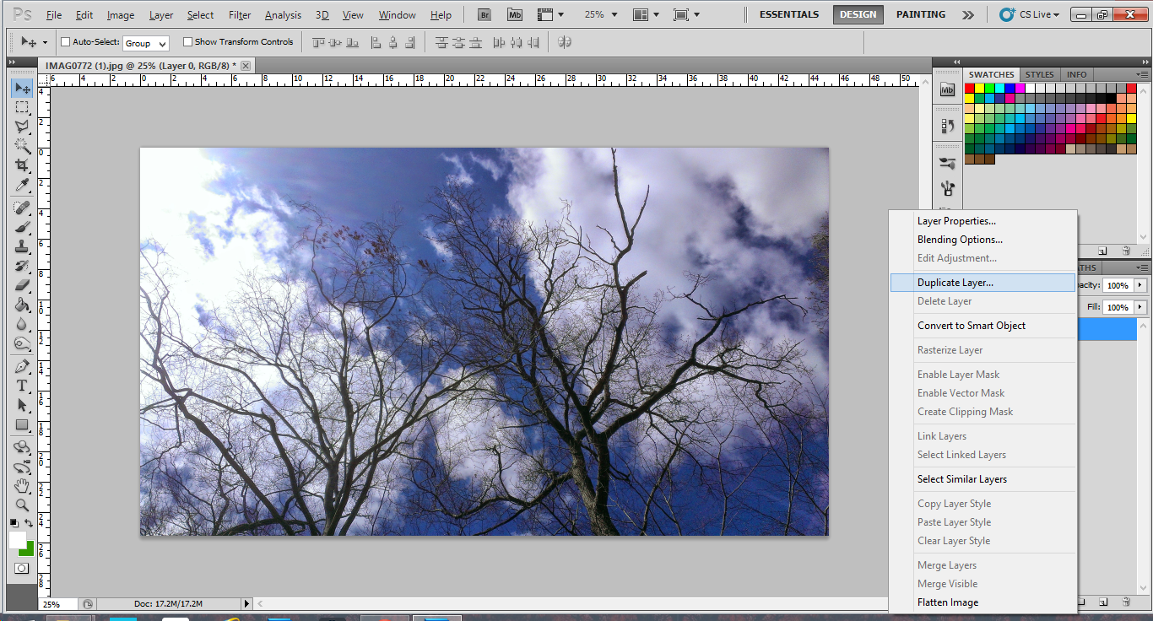
Task: Reset default foreground and background colors
Action: click(14, 524)
